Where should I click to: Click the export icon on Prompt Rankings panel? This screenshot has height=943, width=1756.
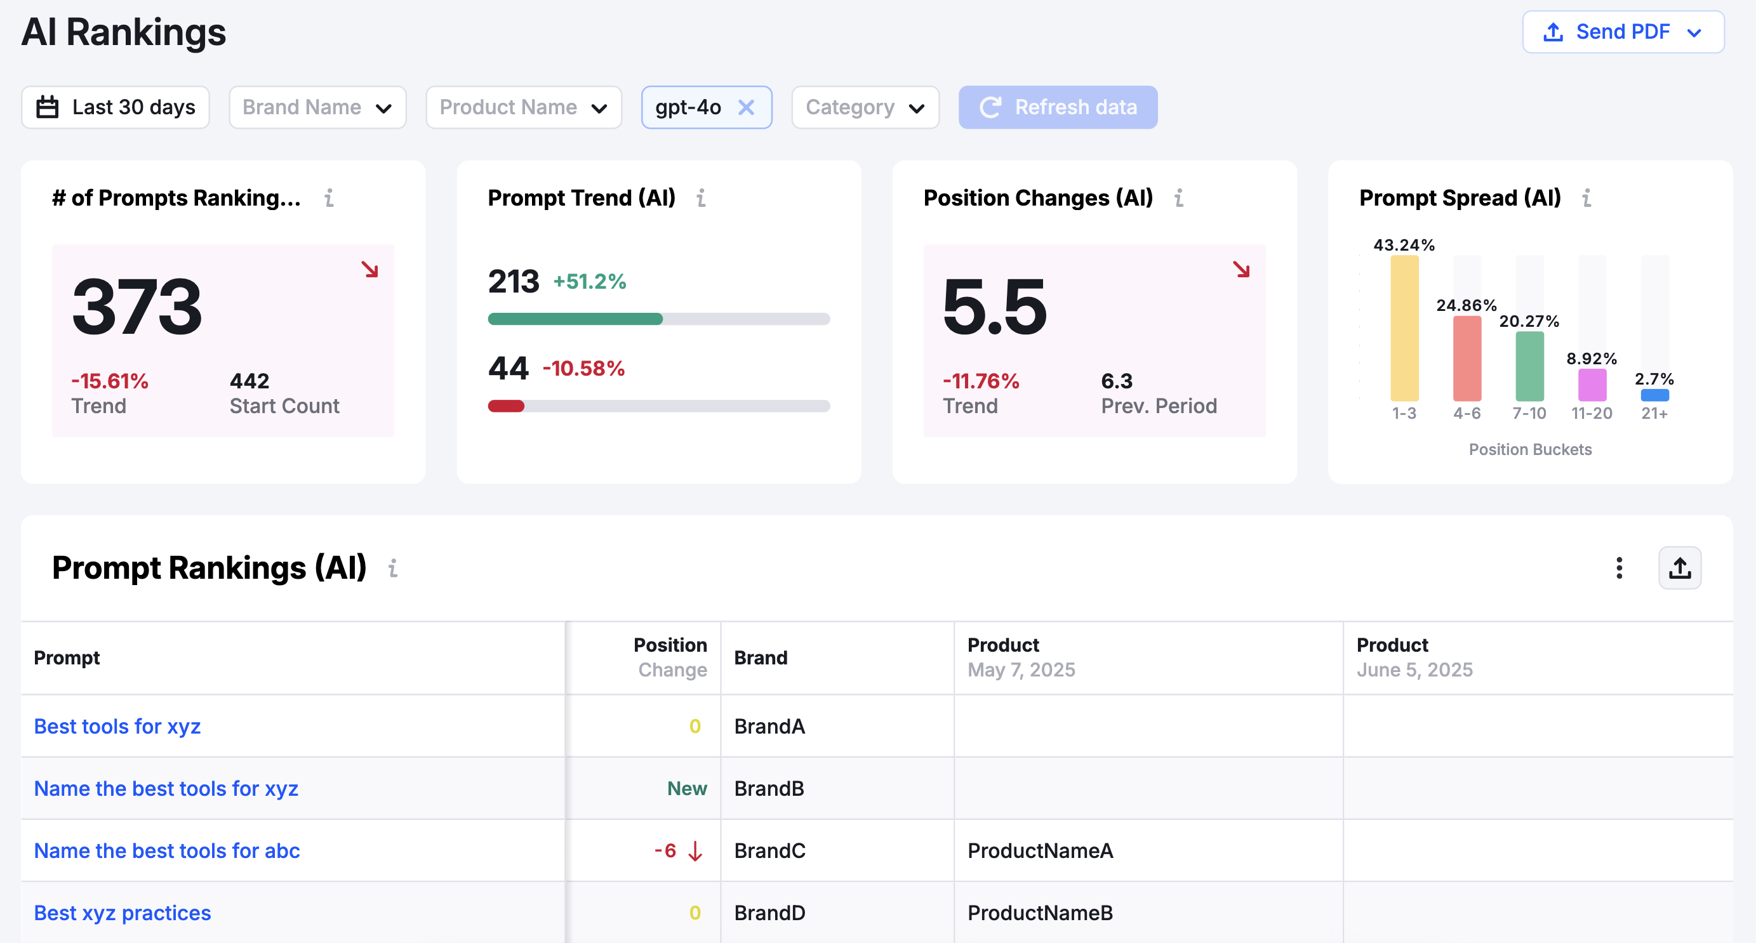(1680, 567)
